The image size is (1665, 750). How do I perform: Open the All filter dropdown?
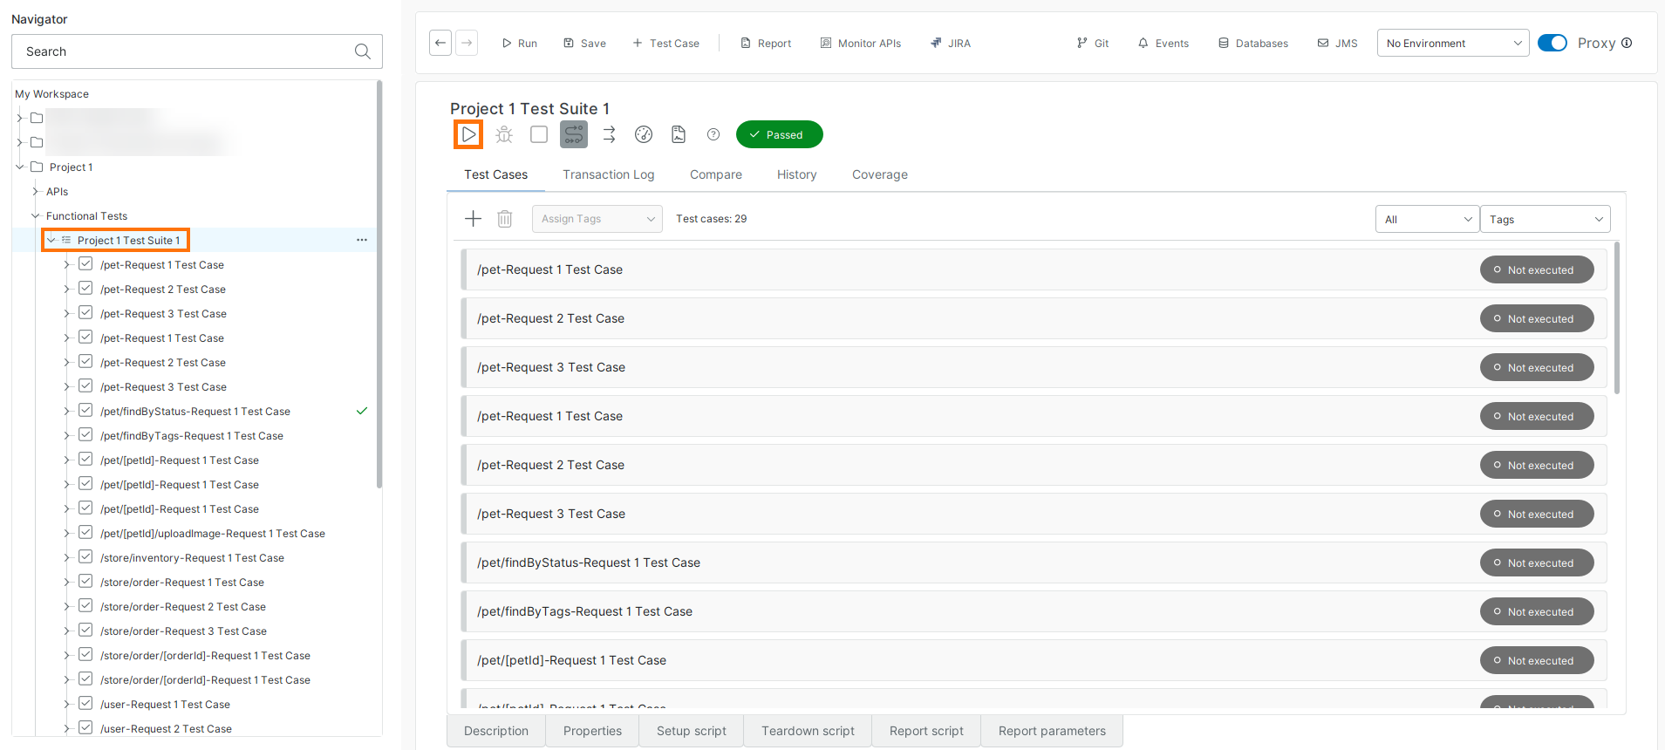coord(1427,219)
